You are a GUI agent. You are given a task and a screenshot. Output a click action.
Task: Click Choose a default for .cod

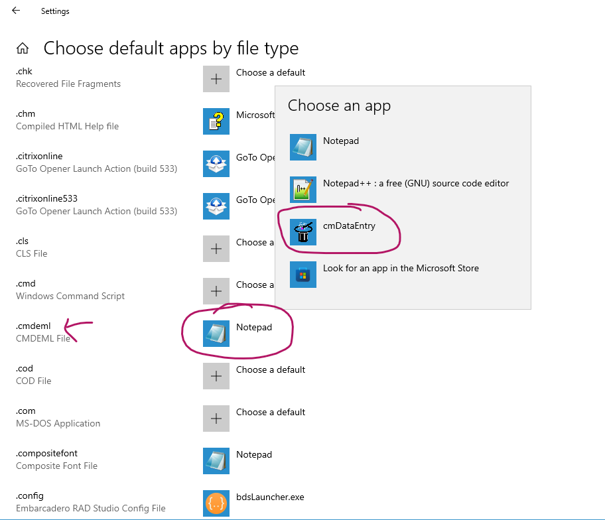271,369
